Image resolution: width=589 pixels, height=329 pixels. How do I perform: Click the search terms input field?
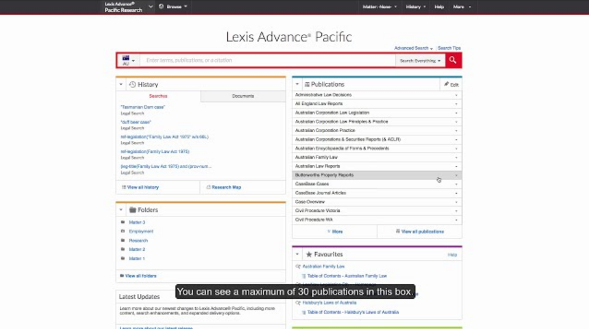[268, 60]
